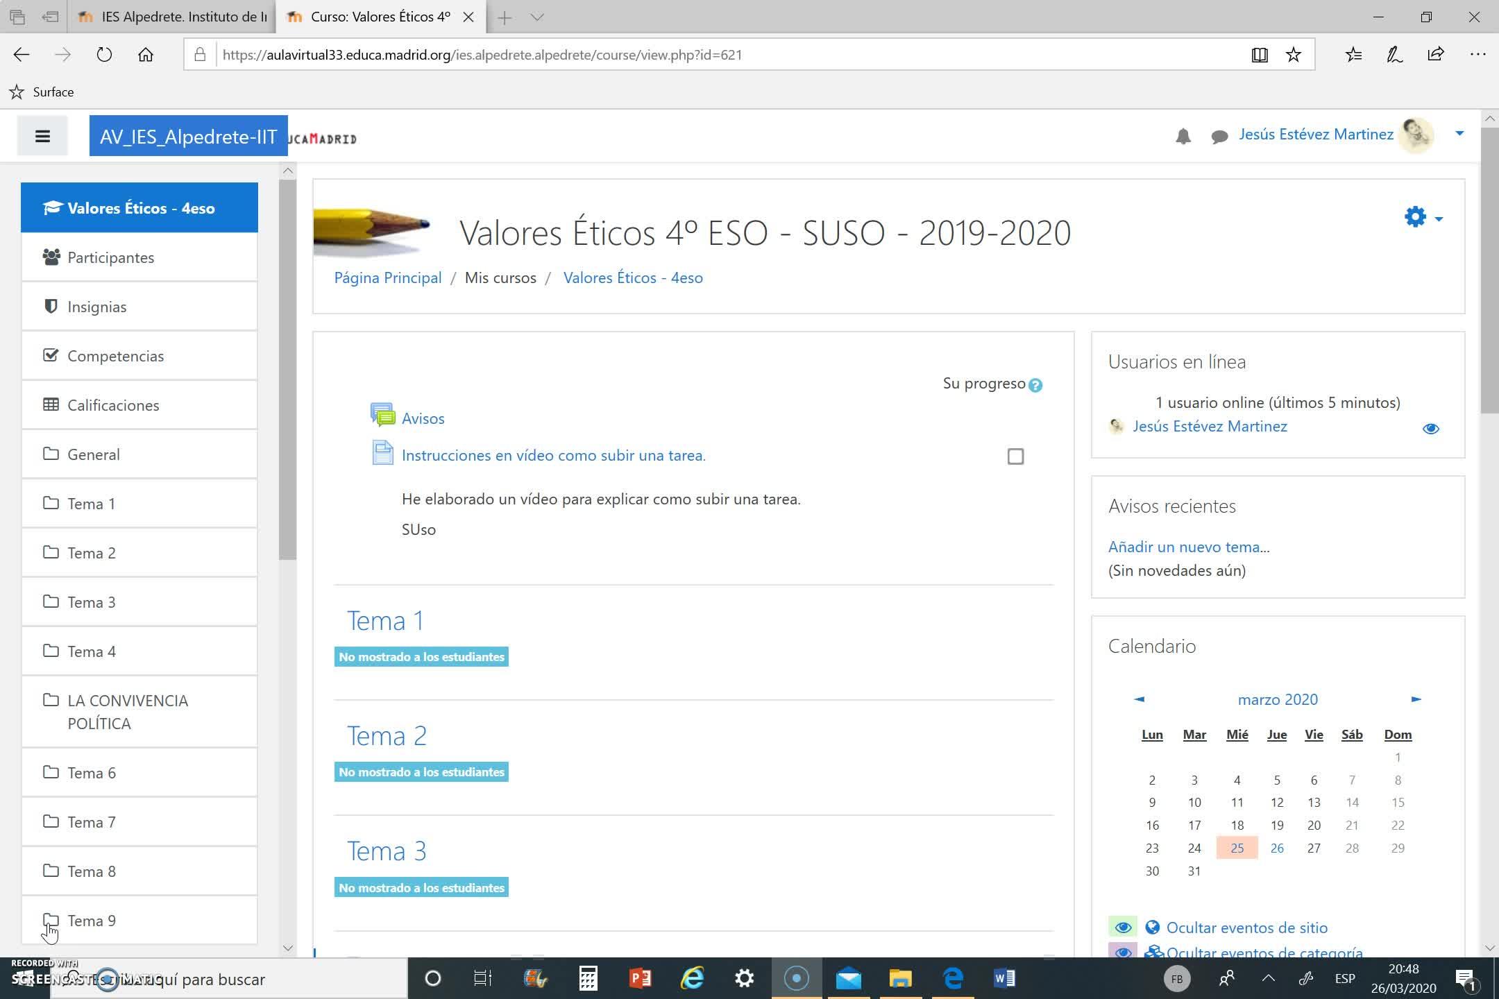Click Añadir un nuevo tema link
The image size is (1499, 999).
(x=1189, y=547)
